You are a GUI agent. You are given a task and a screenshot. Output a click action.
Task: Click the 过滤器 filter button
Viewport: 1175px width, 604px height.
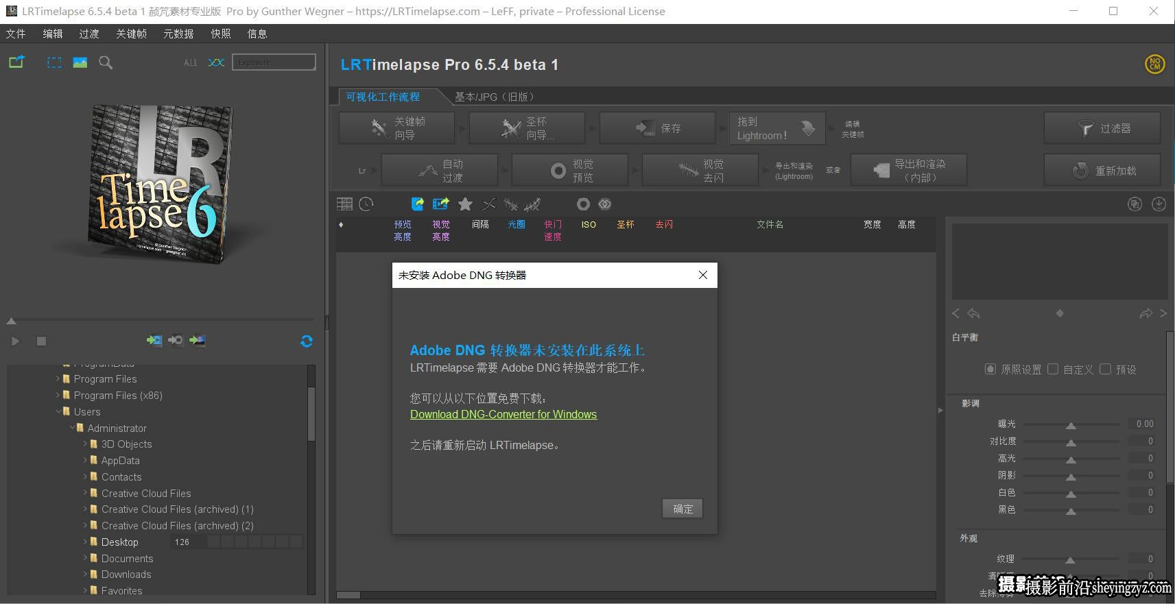[1102, 128]
